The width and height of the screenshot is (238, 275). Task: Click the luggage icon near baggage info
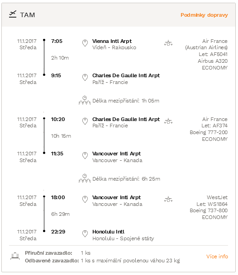(x=15, y=256)
